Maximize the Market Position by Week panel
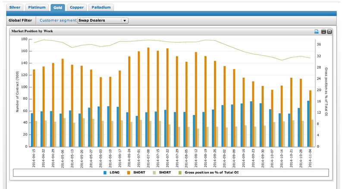The width and height of the screenshot is (345, 189). coord(329,31)
